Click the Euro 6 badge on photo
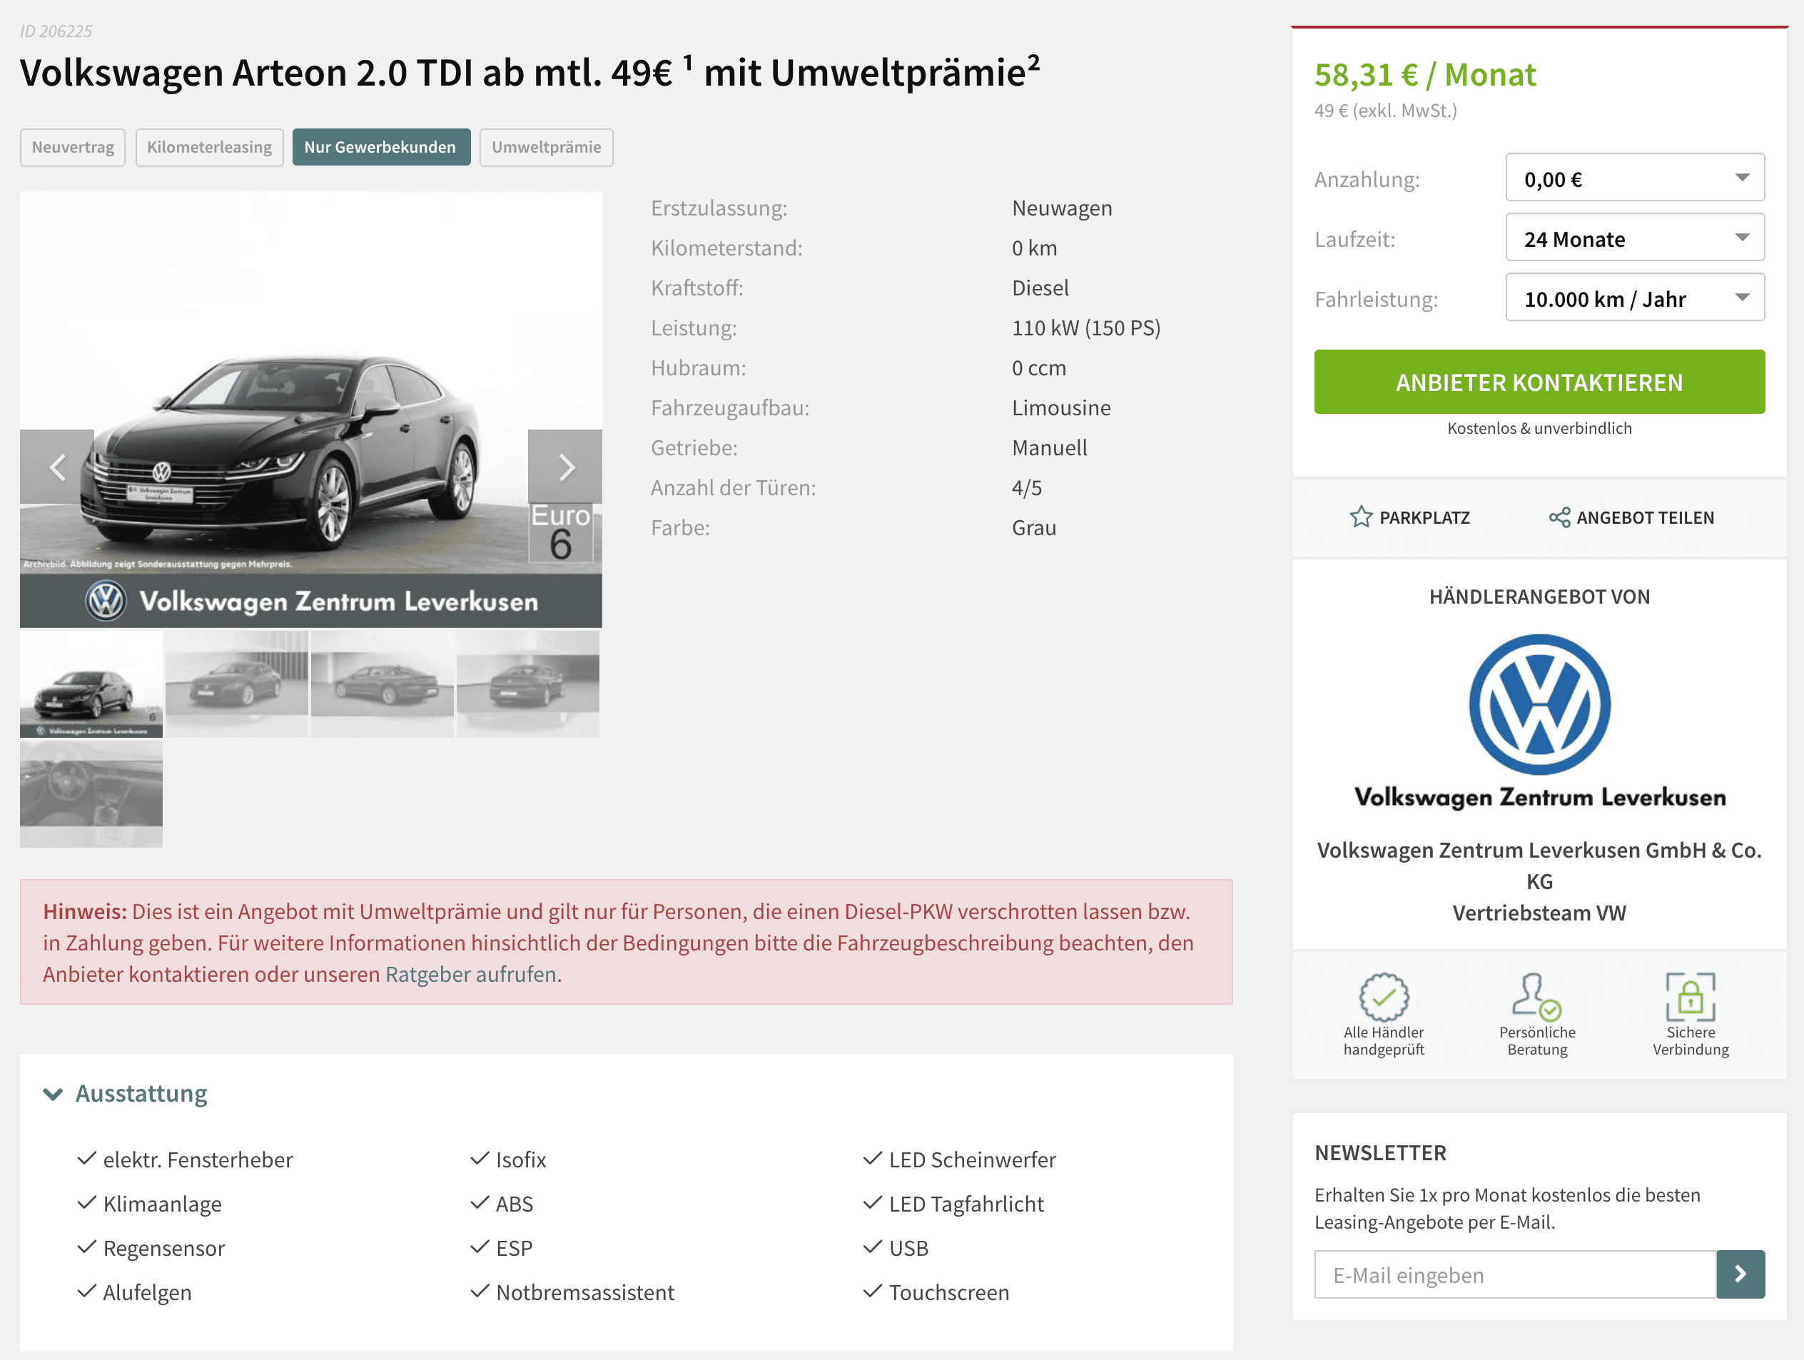This screenshot has height=1360, width=1804. (x=560, y=532)
